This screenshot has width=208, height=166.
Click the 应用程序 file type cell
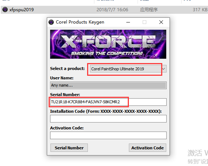[x=149, y=10]
